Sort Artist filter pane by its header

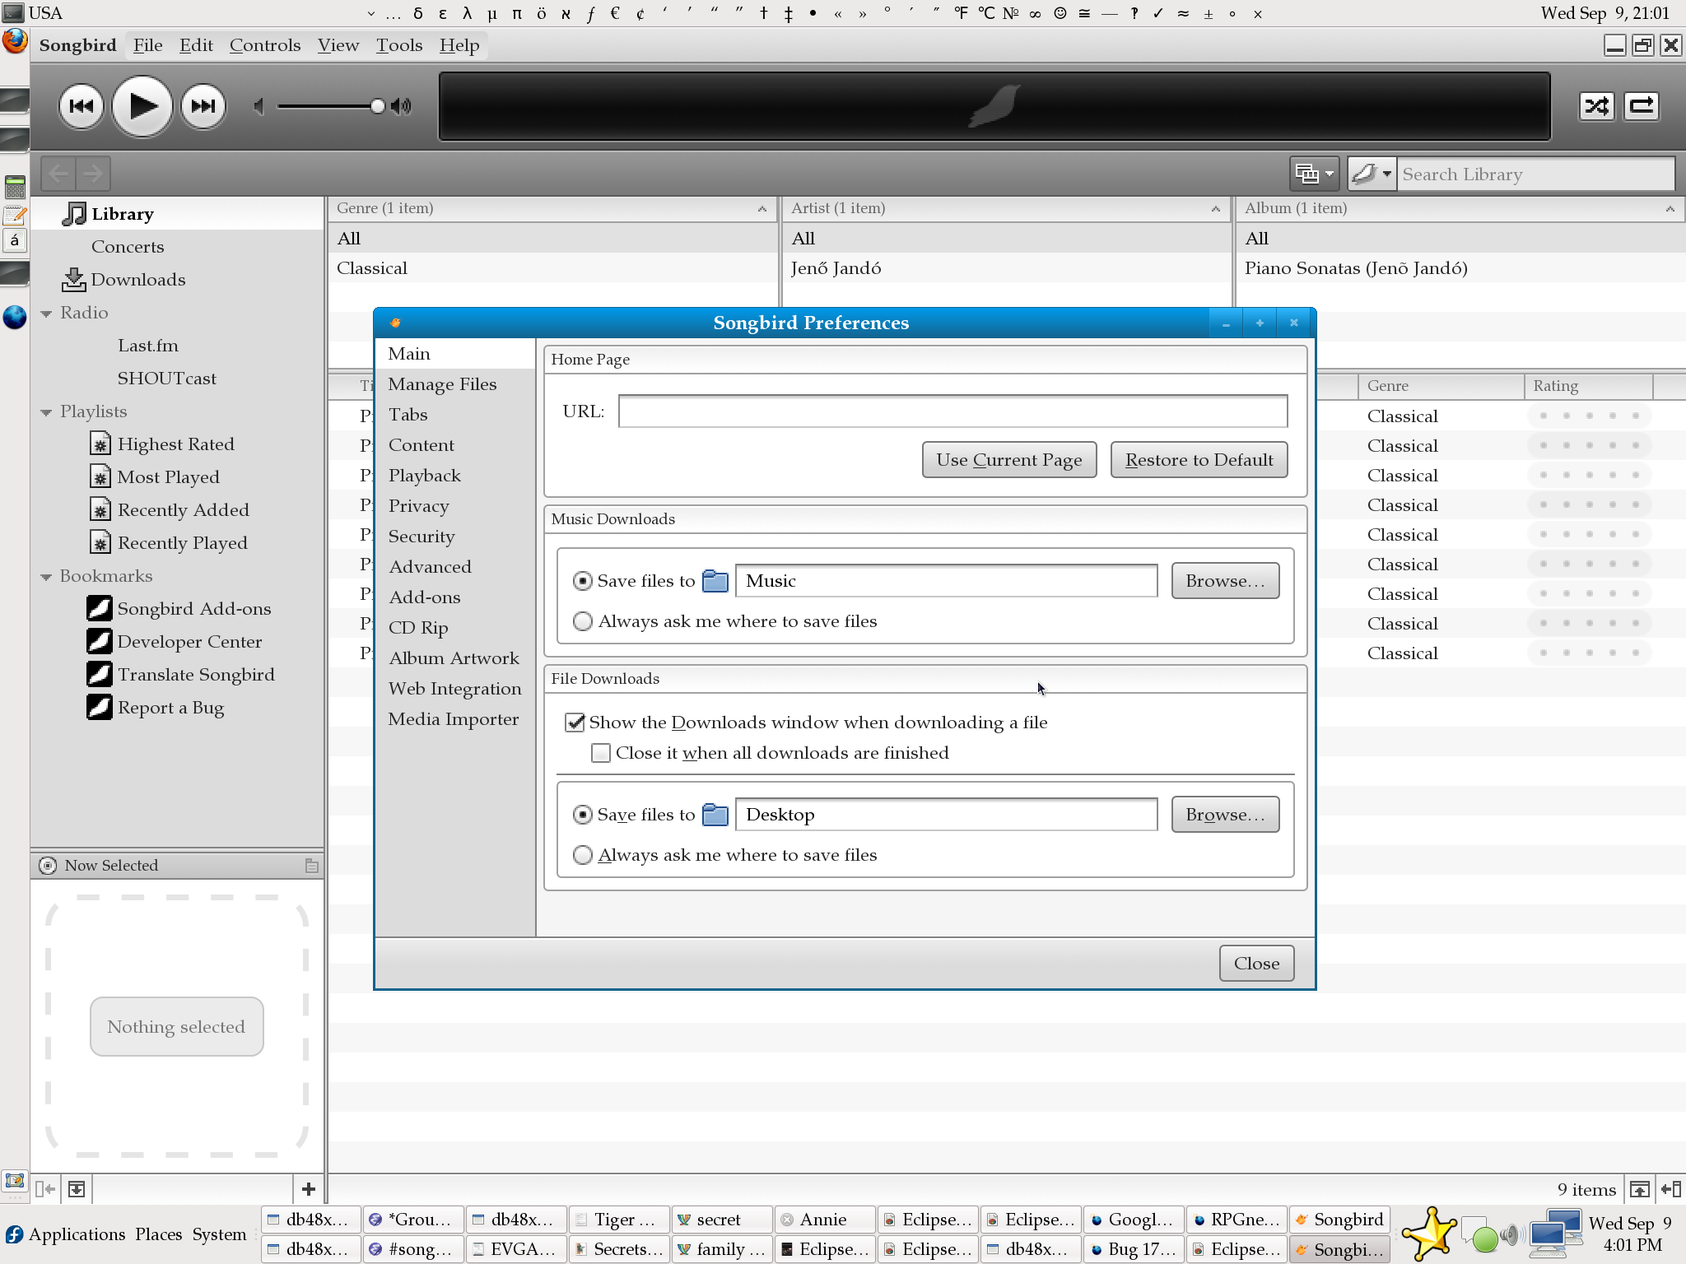point(1006,208)
